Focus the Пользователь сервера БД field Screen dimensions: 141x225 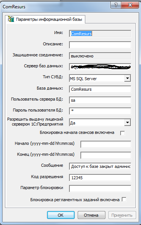point(100,100)
